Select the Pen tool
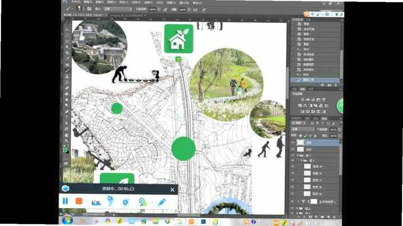 [68, 111]
